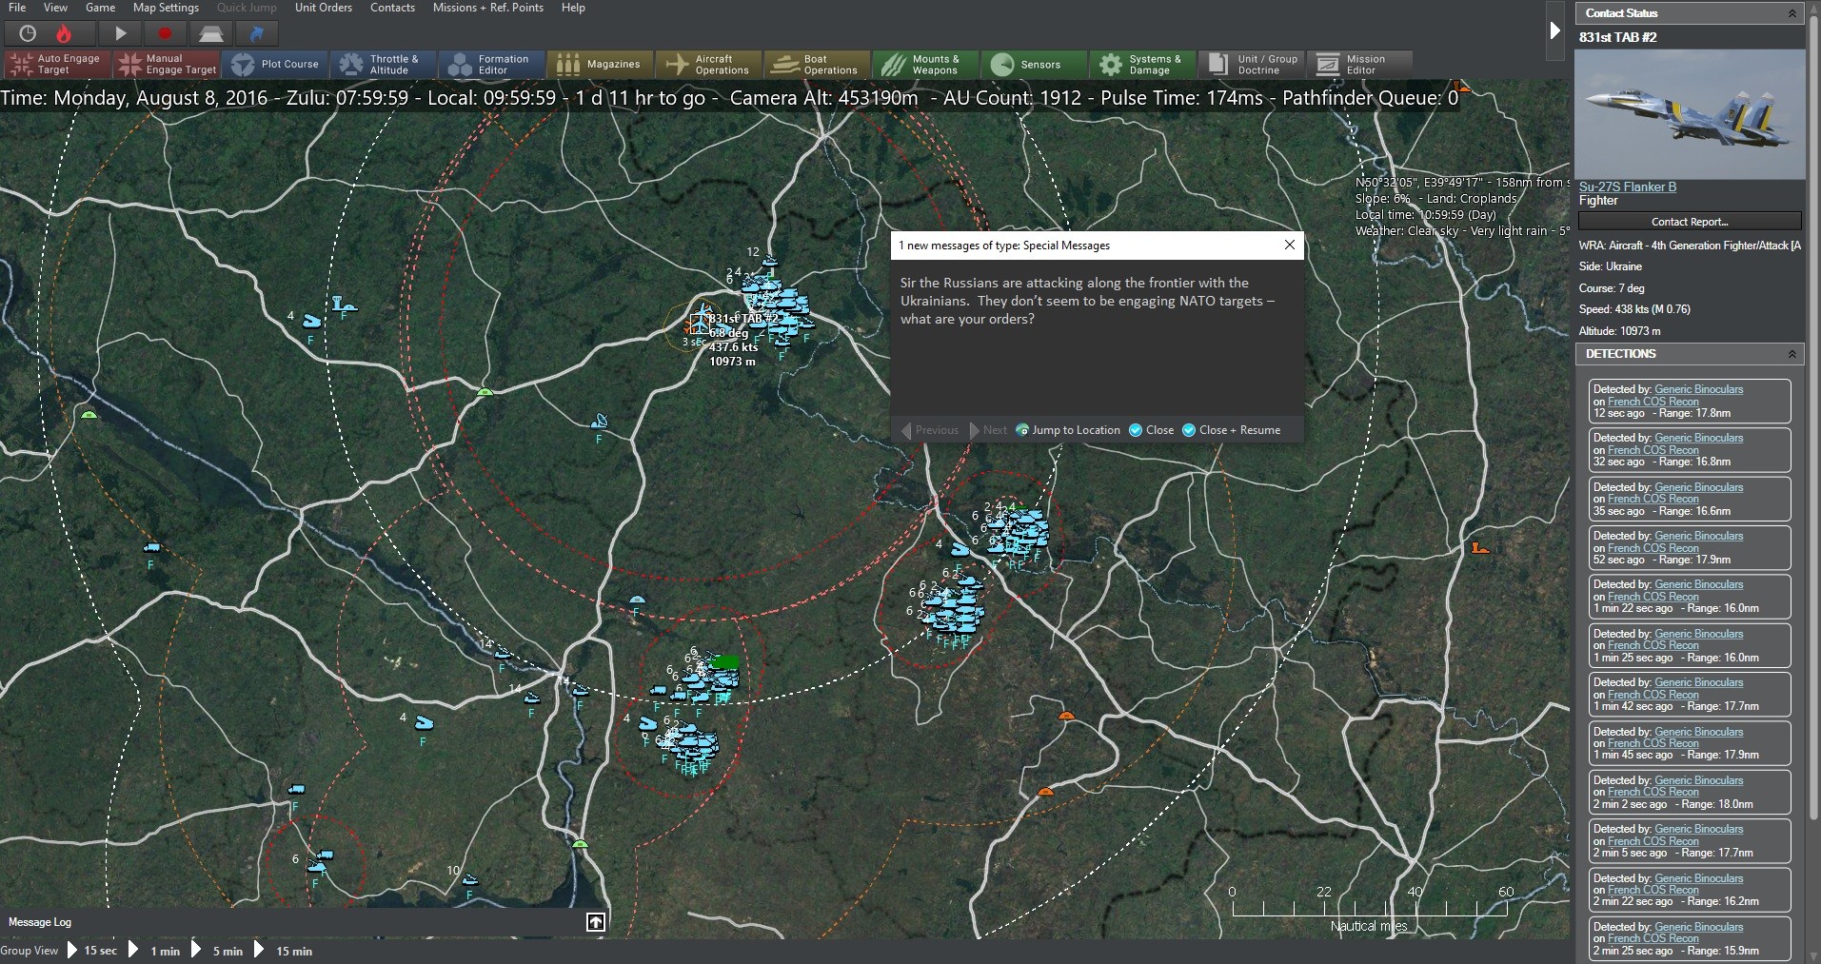Open the Mounts & Weapons window
This screenshot has height=964, width=1821.
(925, 64)
